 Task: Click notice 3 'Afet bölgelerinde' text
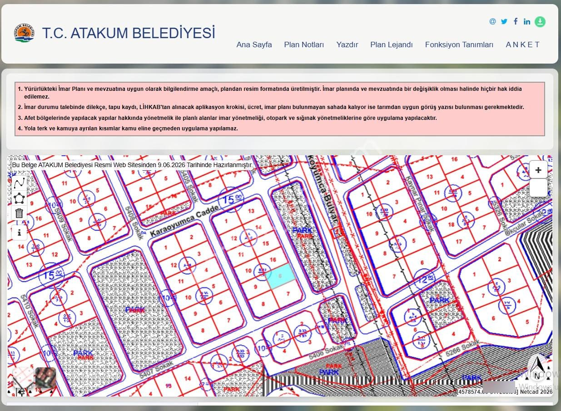click(x=230, y=118)
